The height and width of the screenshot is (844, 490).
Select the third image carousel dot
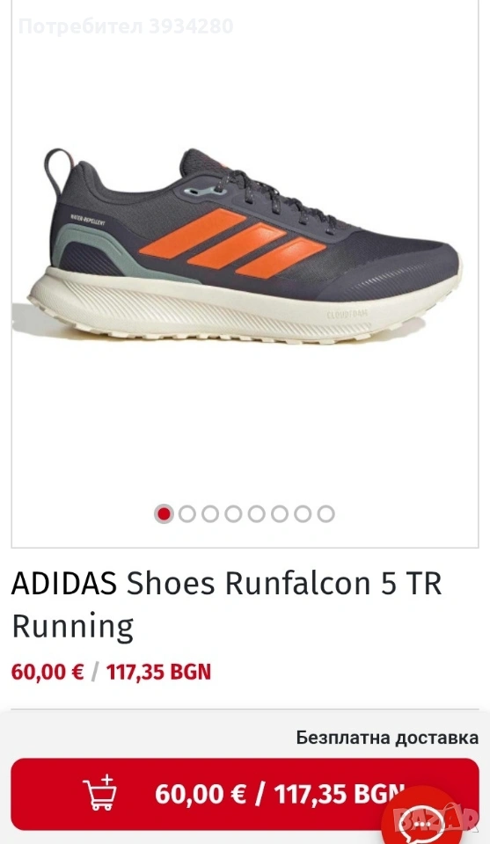coord(210,514)
